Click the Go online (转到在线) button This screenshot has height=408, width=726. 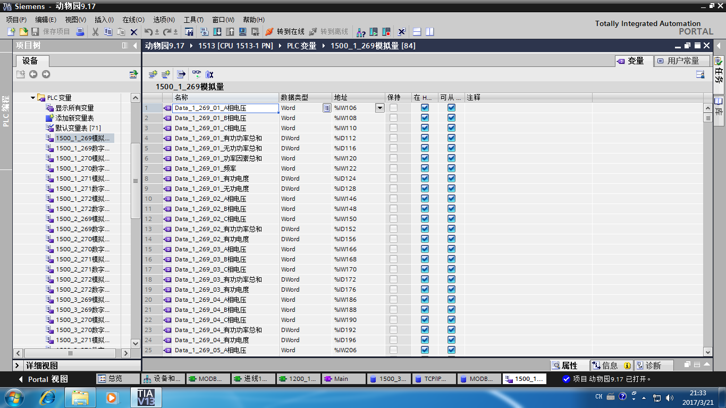click(285, 32)
